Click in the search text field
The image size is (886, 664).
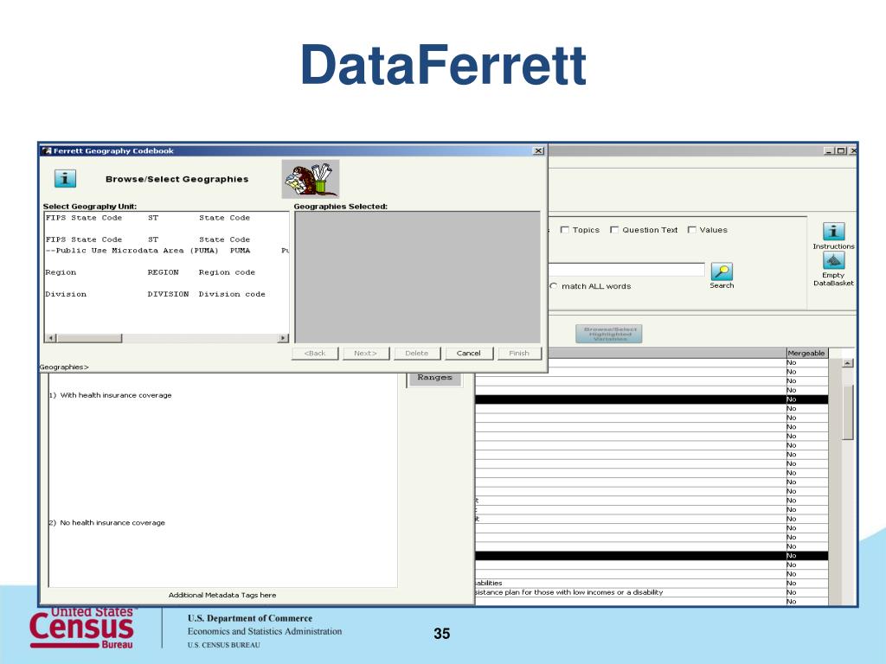626,271
